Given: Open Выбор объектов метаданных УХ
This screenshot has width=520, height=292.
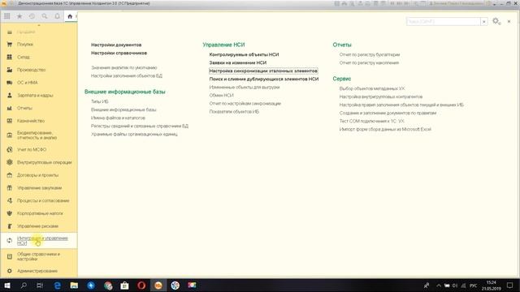Looking at the screenshot, I should pyautogui.click(x=372, y=88).
